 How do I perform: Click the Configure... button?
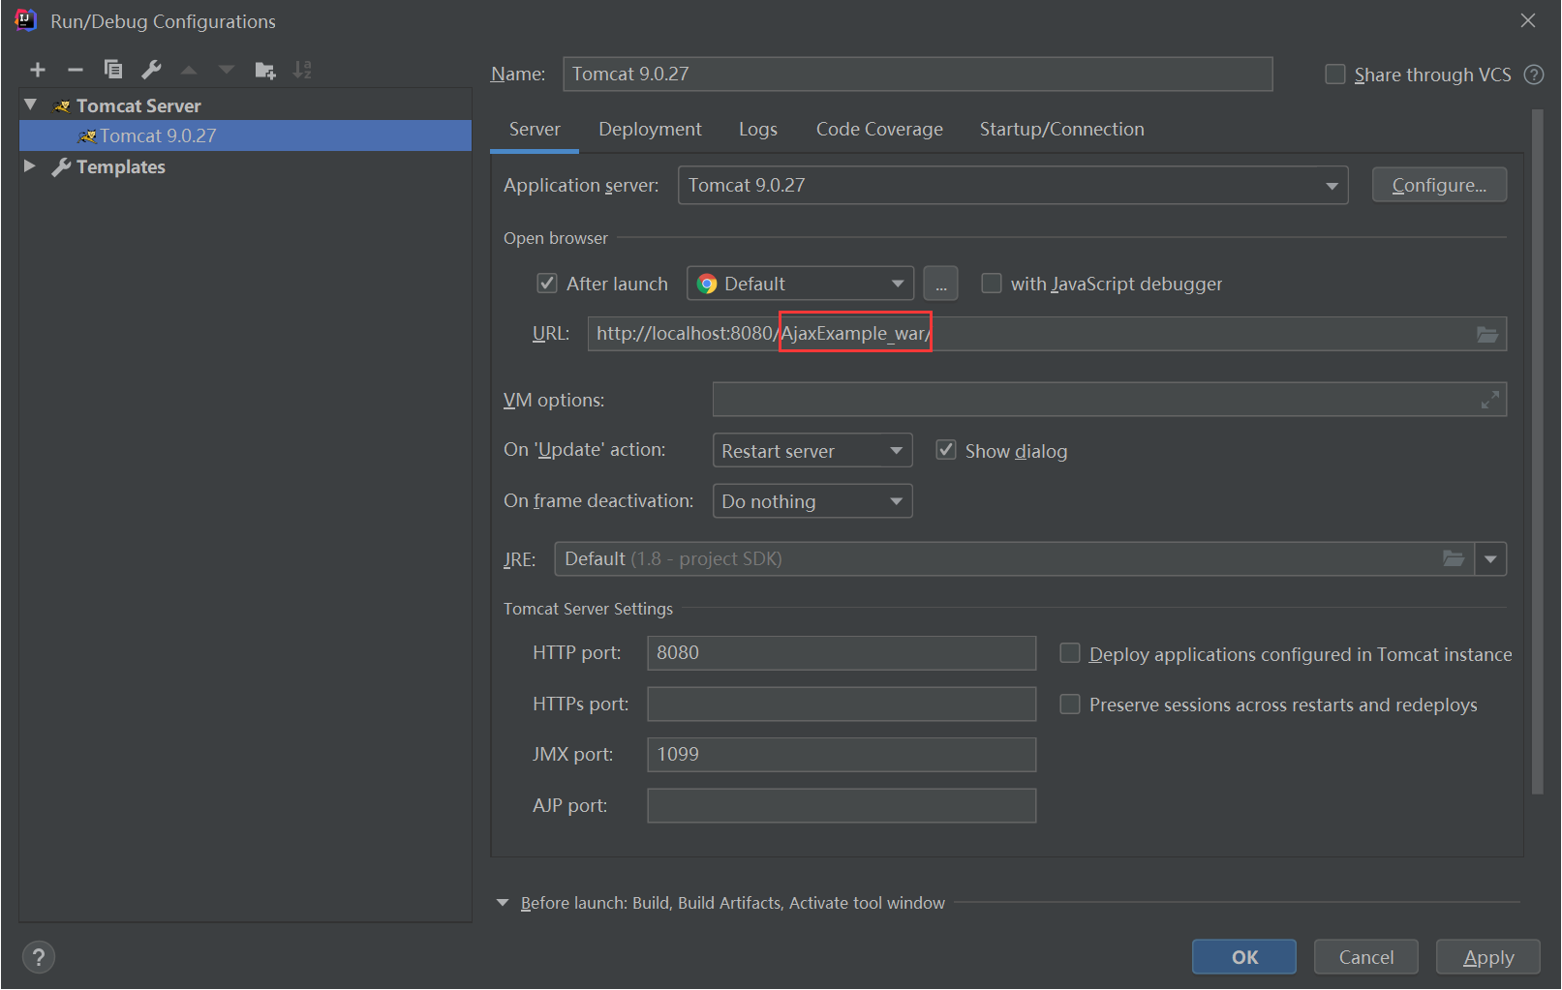click(1439, 185)
